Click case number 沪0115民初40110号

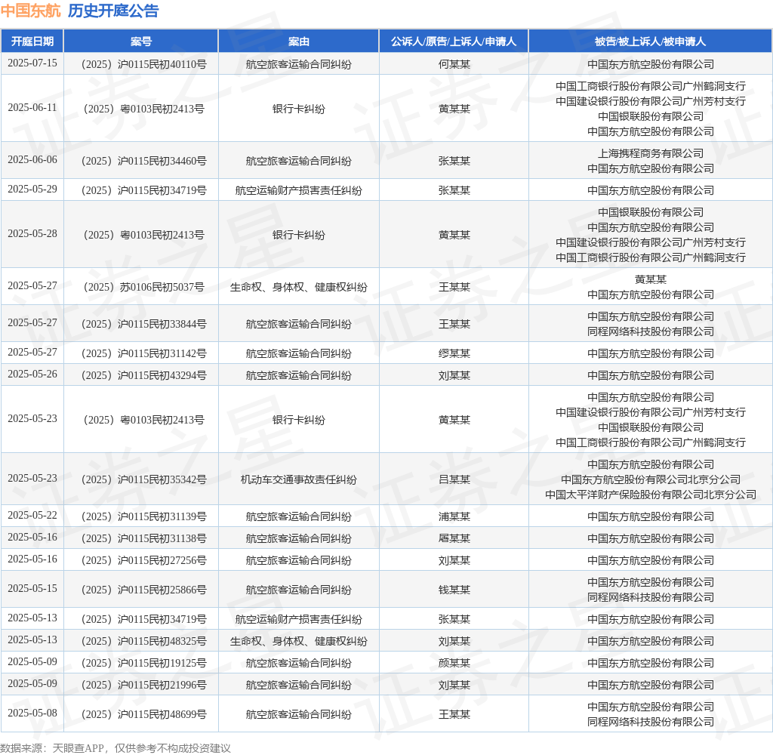(x=144, y=64)
